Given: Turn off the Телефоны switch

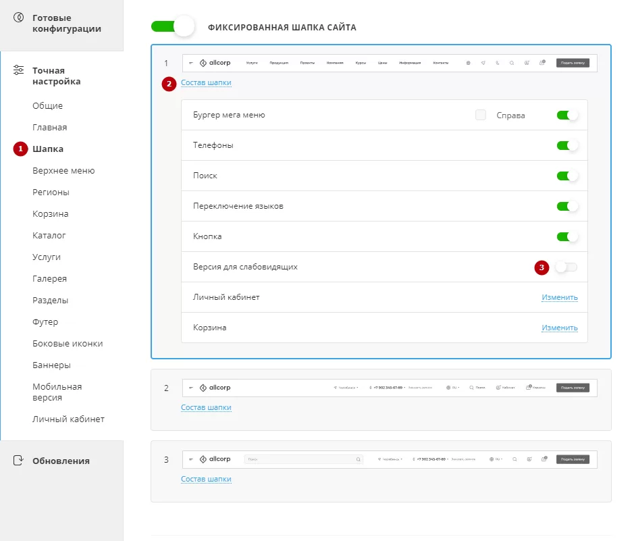Looking at the screenshot, I should (567, 146).
